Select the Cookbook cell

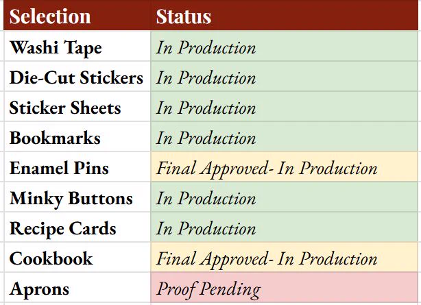(x=77, y=257)
